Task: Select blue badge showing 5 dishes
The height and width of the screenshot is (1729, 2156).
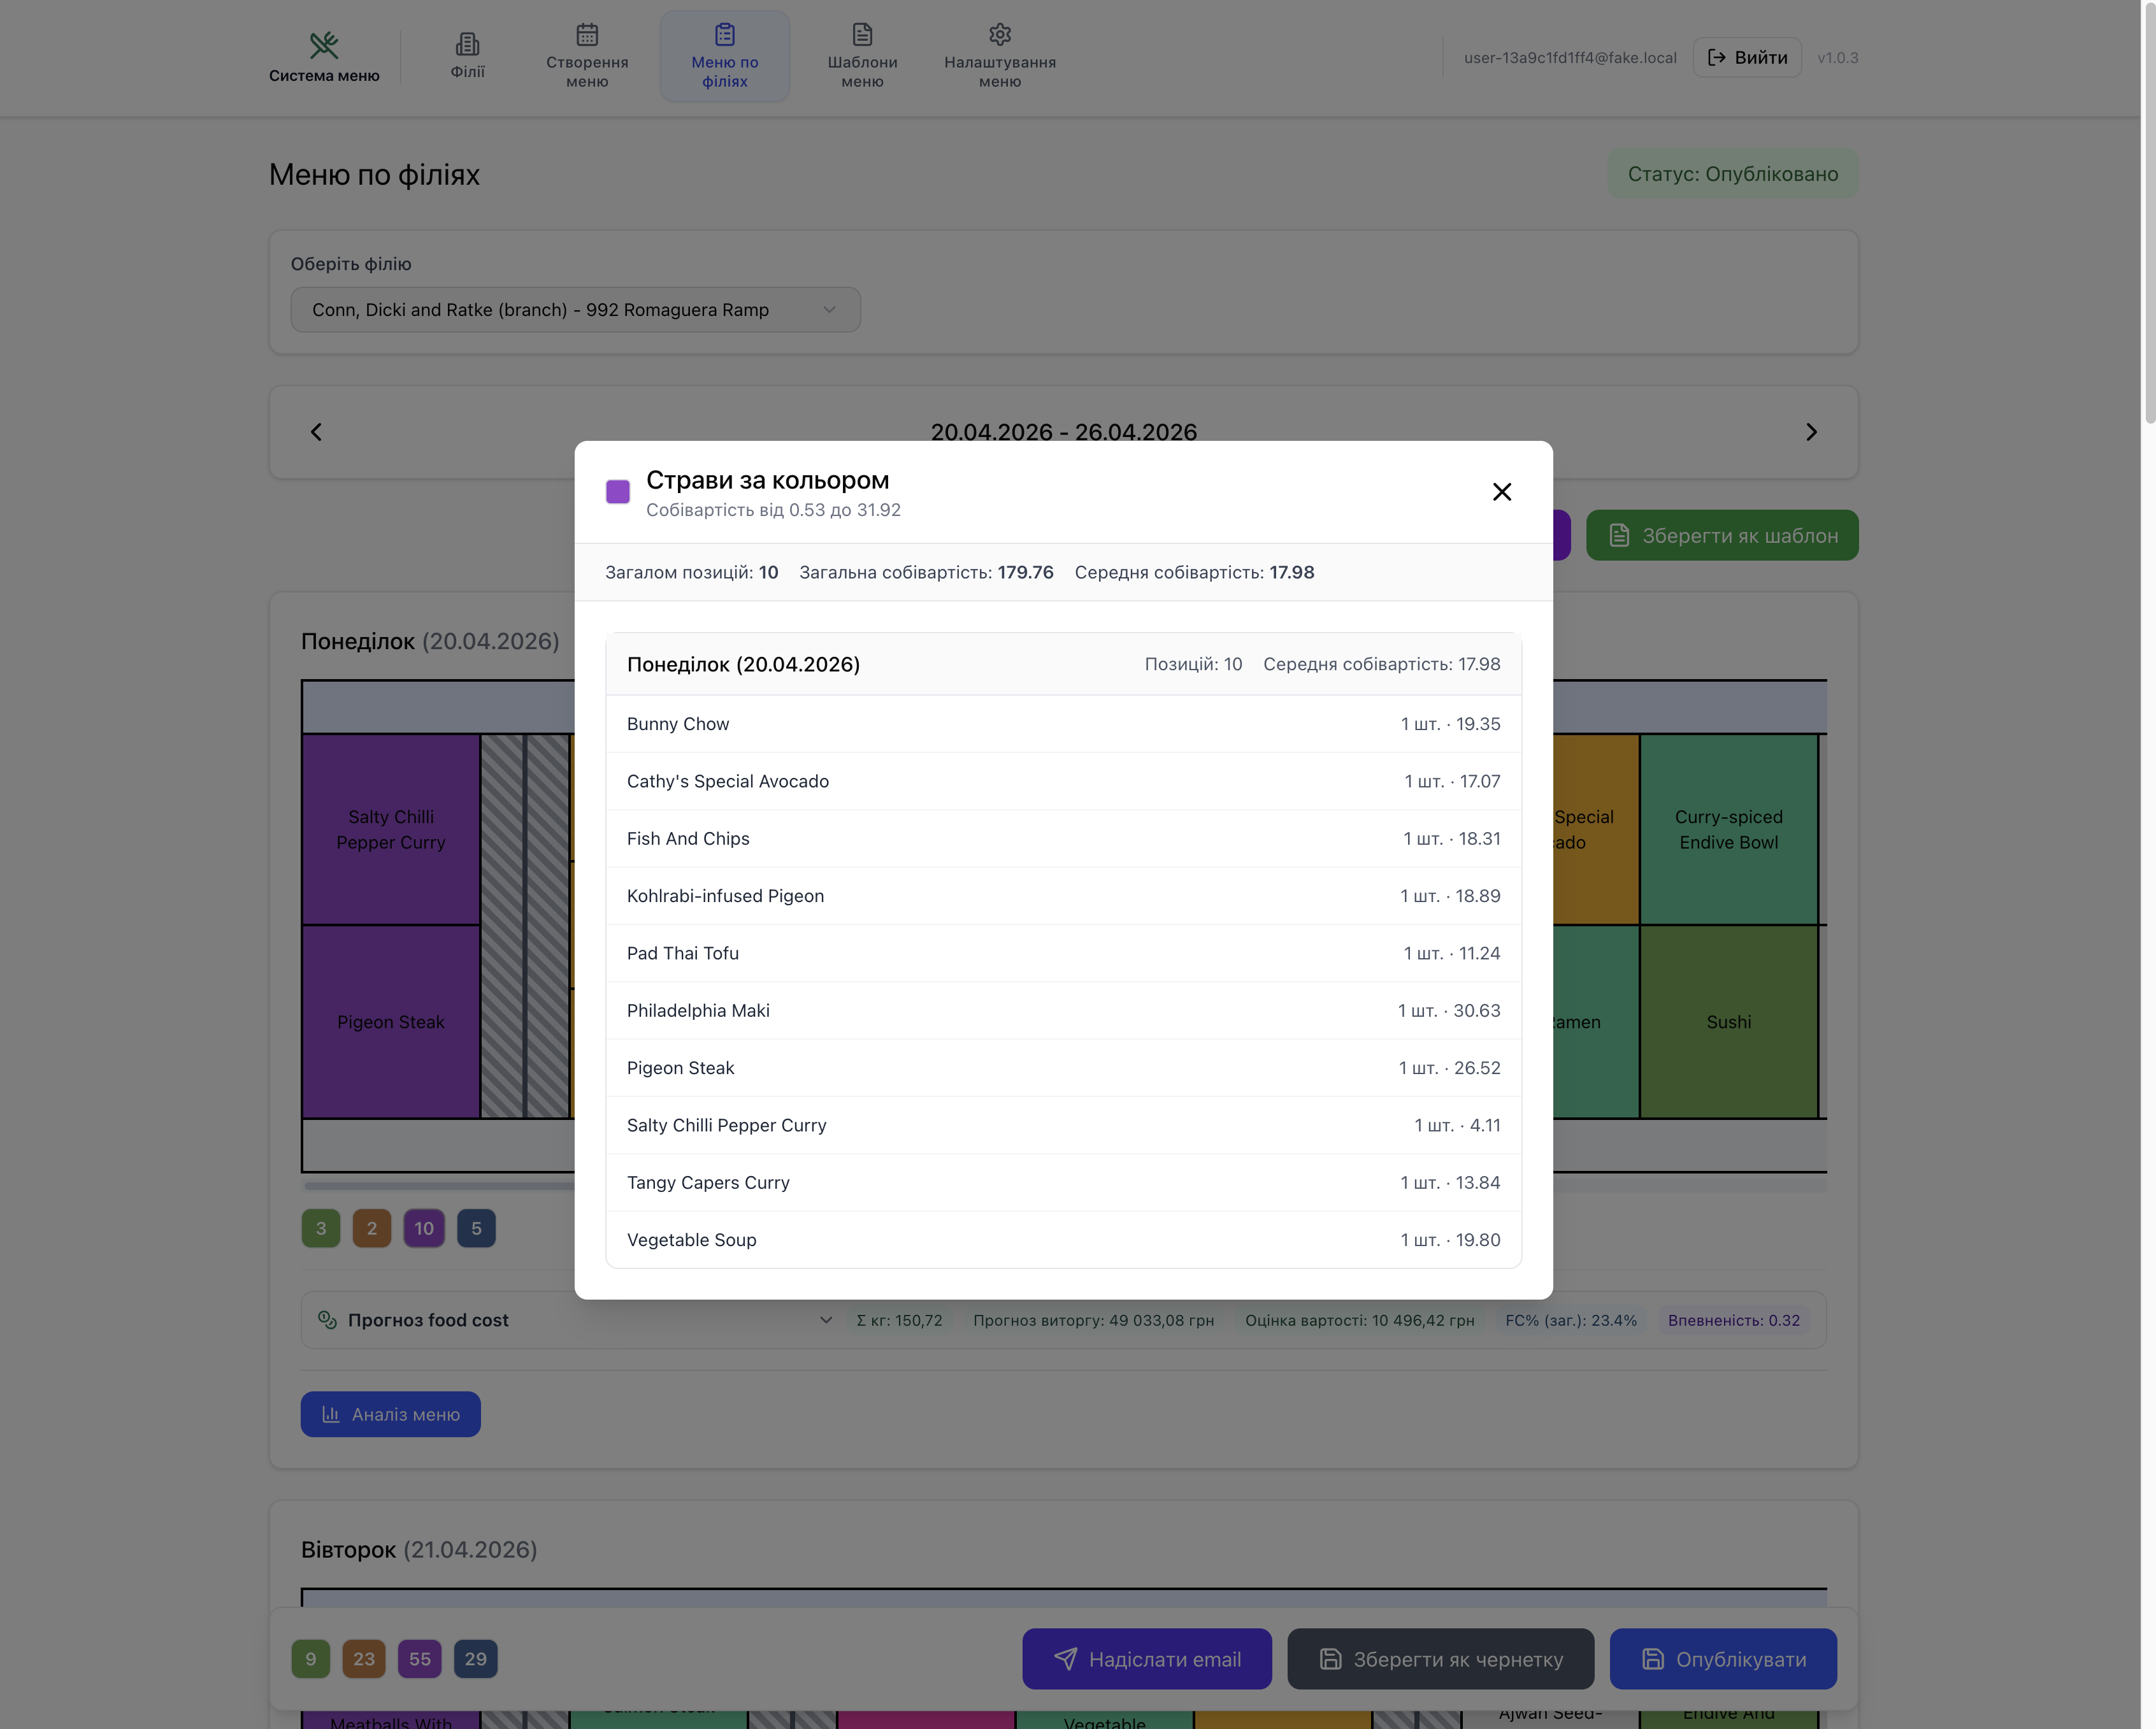Action: pos(476,1229)
